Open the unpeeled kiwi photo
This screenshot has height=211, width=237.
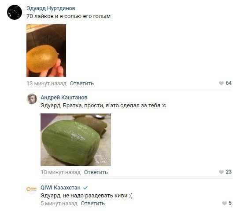[46, 51]
